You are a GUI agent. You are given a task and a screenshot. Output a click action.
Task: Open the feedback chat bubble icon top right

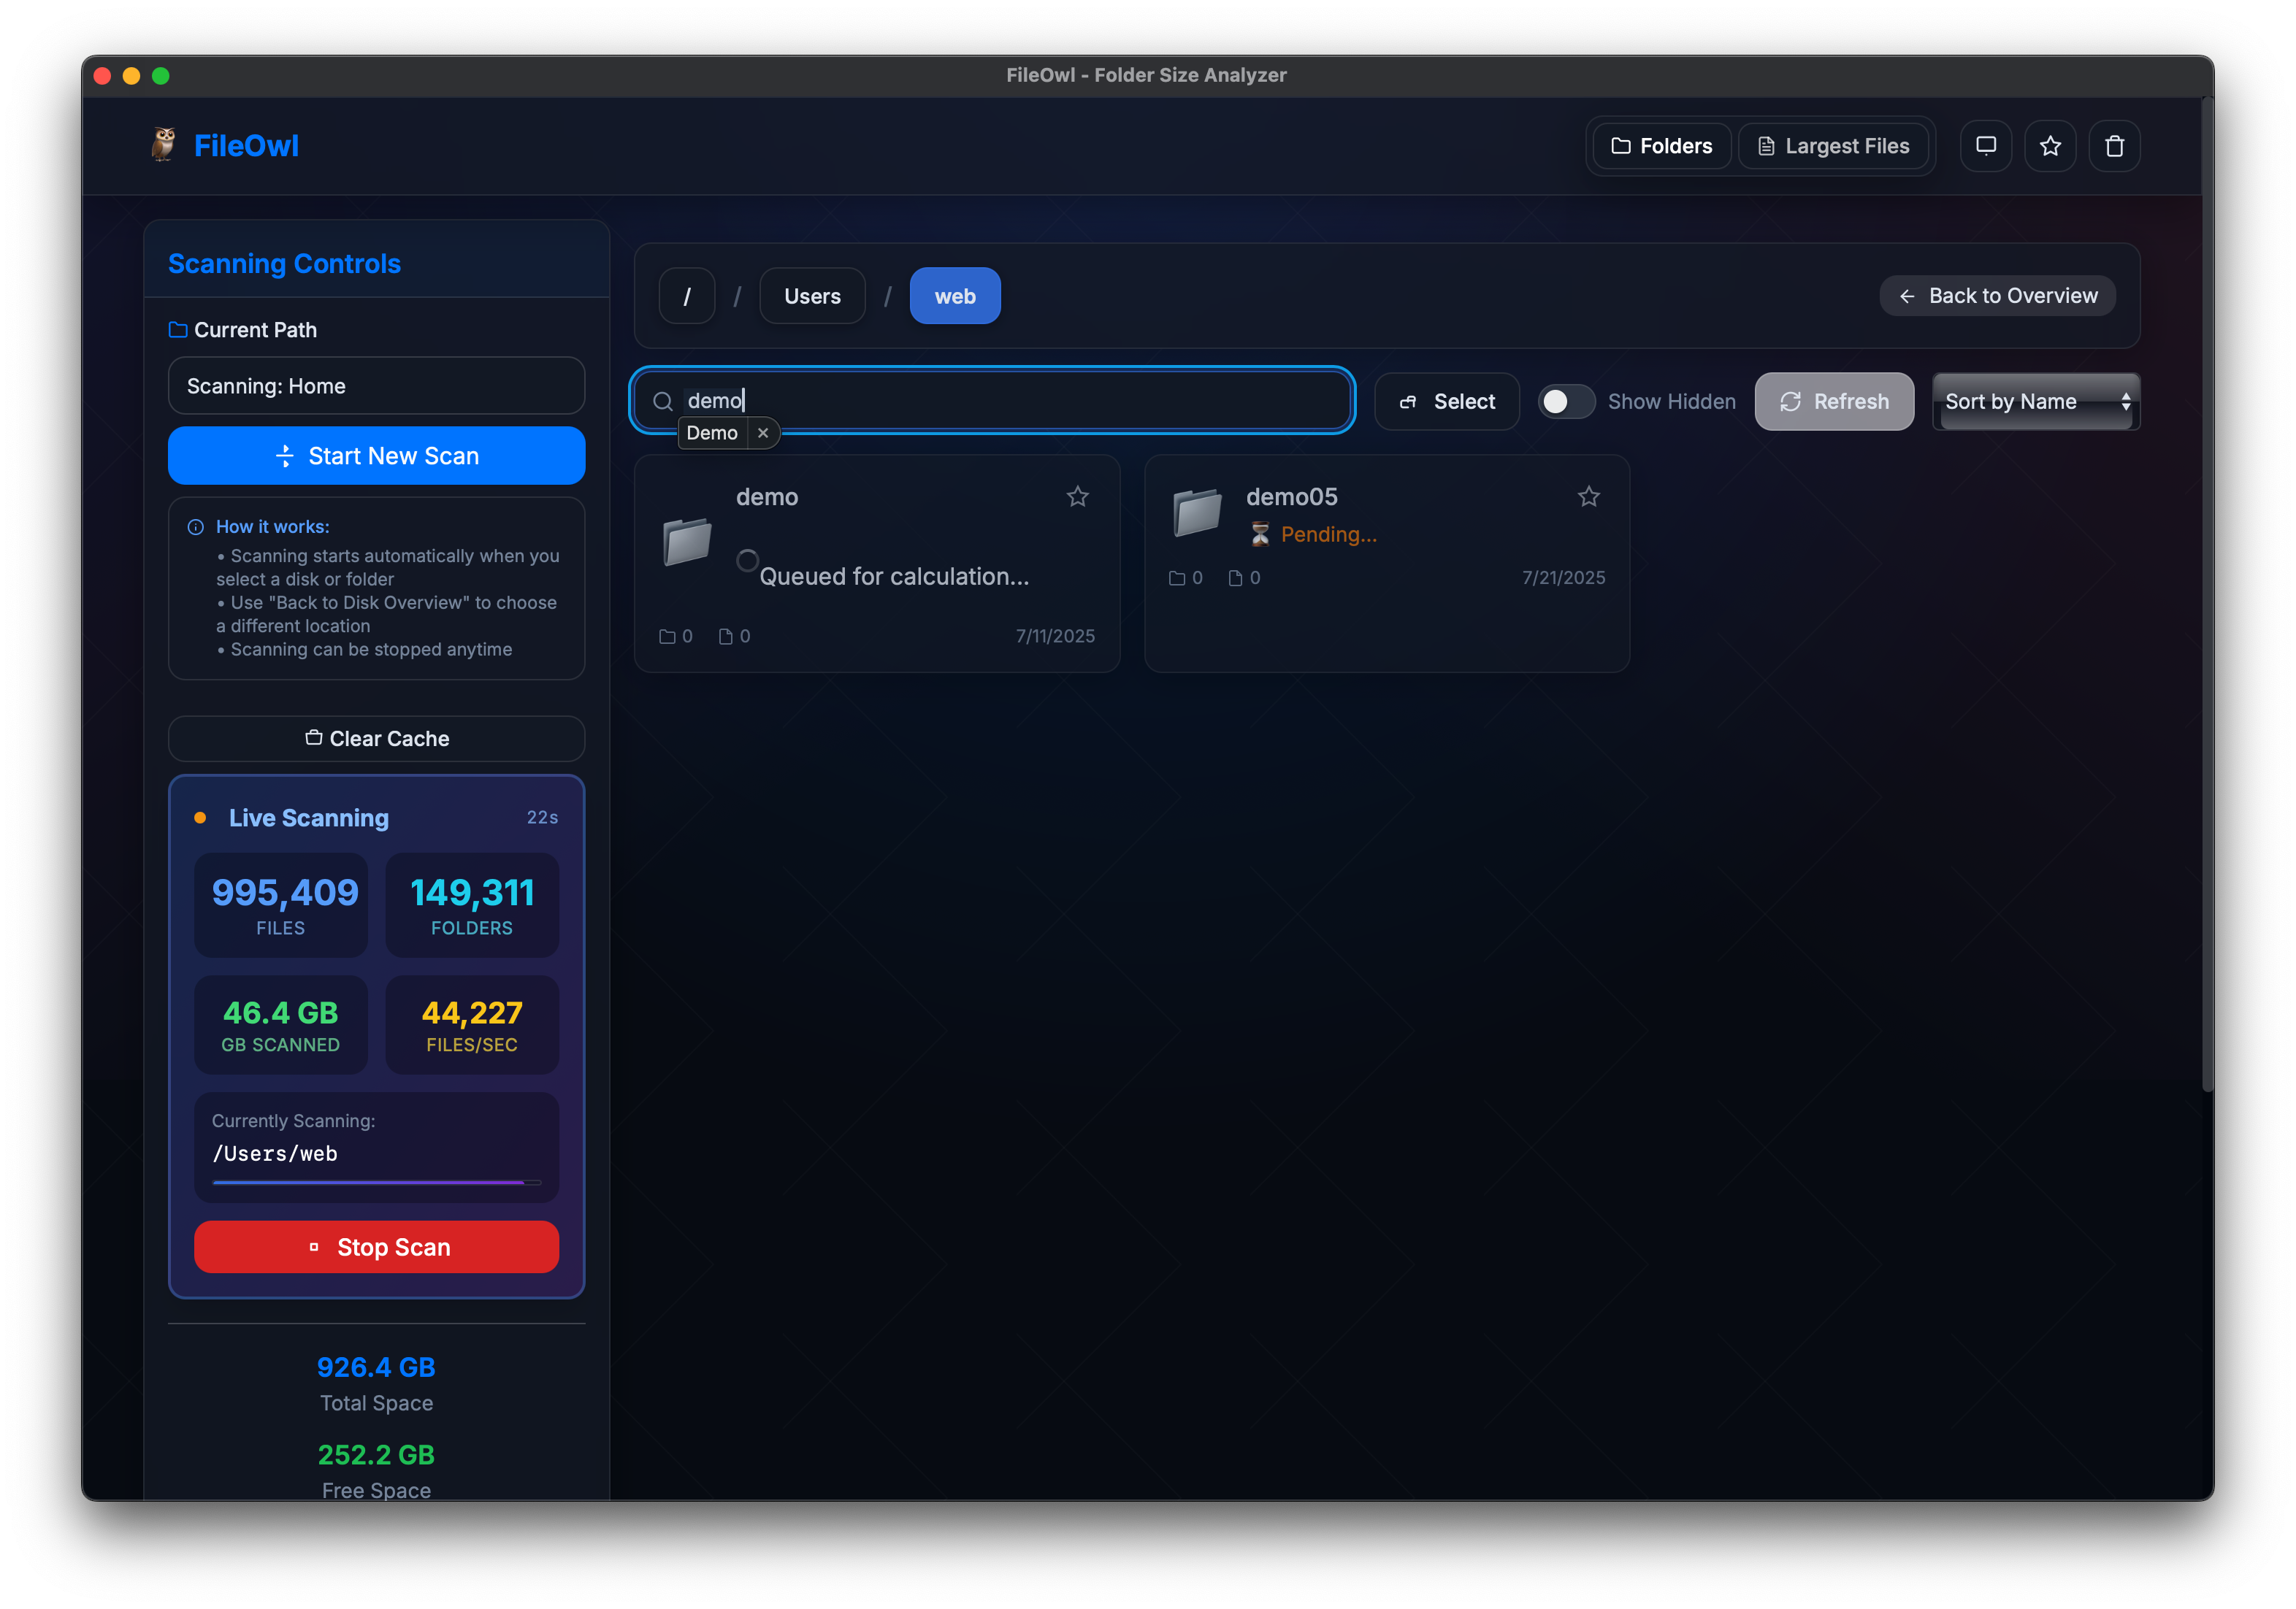point(1986,146)
